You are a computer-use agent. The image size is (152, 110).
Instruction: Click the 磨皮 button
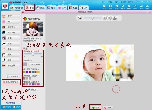point(13,16)
